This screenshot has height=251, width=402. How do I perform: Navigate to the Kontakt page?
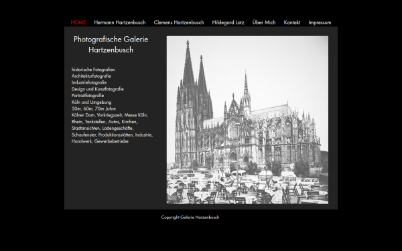tap(291, 23)
